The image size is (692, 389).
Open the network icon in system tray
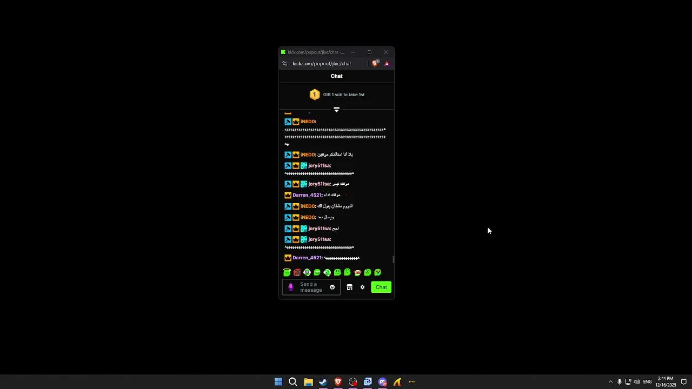coord(628,382)
